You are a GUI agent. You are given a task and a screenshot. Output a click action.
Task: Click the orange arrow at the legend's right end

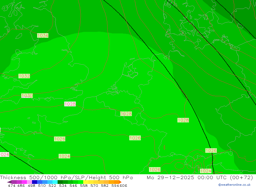120,182
